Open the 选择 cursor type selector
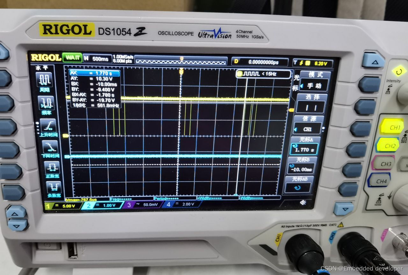Viewport: 408px width, 275px height. pos(311,103)
